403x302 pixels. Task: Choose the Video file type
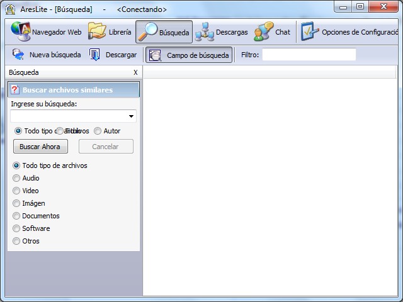click(16, 191)
